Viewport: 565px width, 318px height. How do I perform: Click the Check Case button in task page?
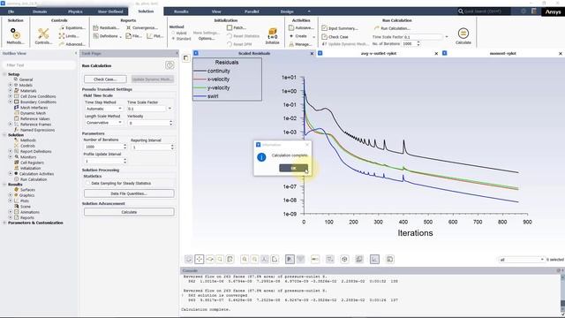click(x=105, y=79)
